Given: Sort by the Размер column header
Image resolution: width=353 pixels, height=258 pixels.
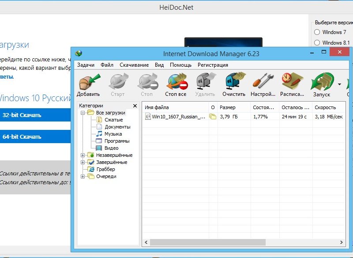Looking at the screenshot, I should pyautogui.click(x=234, y=107).
